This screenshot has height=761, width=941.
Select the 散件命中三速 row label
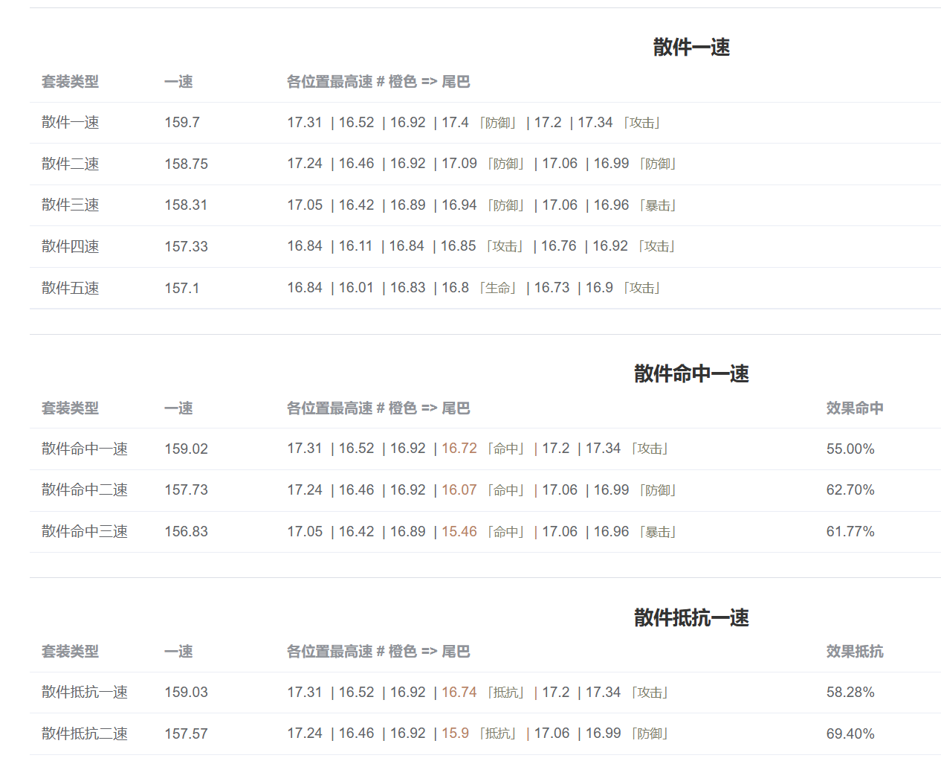85,532
